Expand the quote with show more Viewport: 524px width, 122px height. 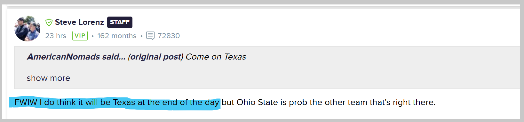point(48,78)
